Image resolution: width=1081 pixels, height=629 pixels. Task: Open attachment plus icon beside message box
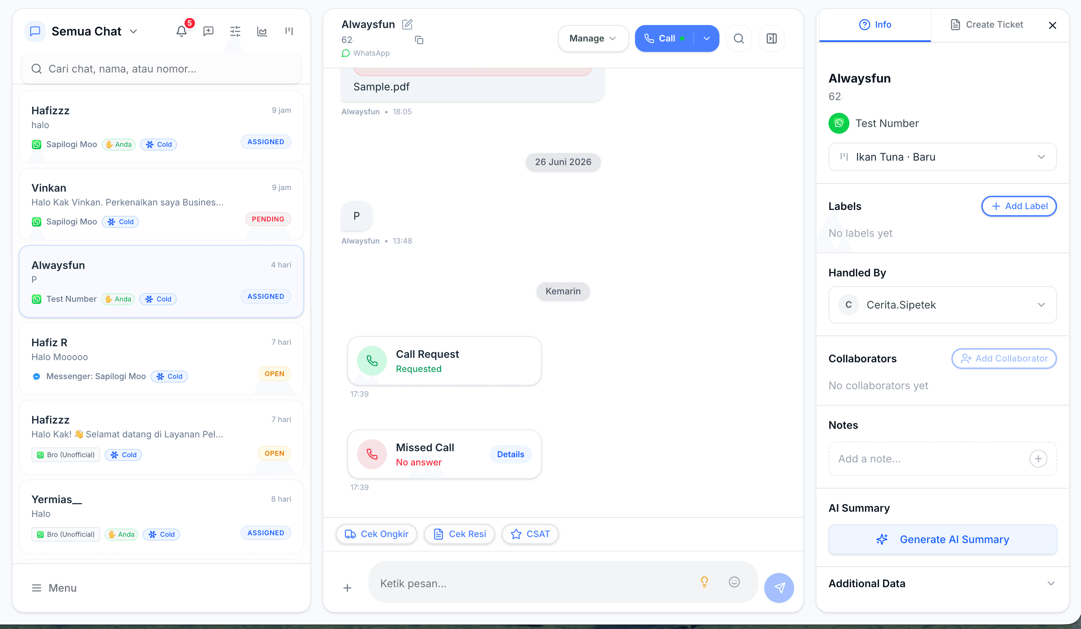pos(347,588)
